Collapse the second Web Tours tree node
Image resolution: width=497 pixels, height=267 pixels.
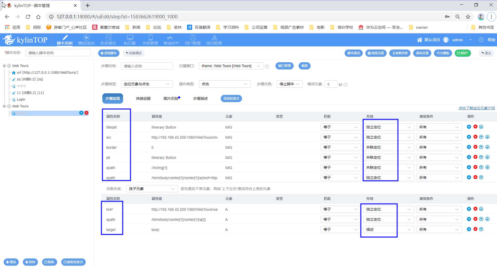(x=4, y=106)
